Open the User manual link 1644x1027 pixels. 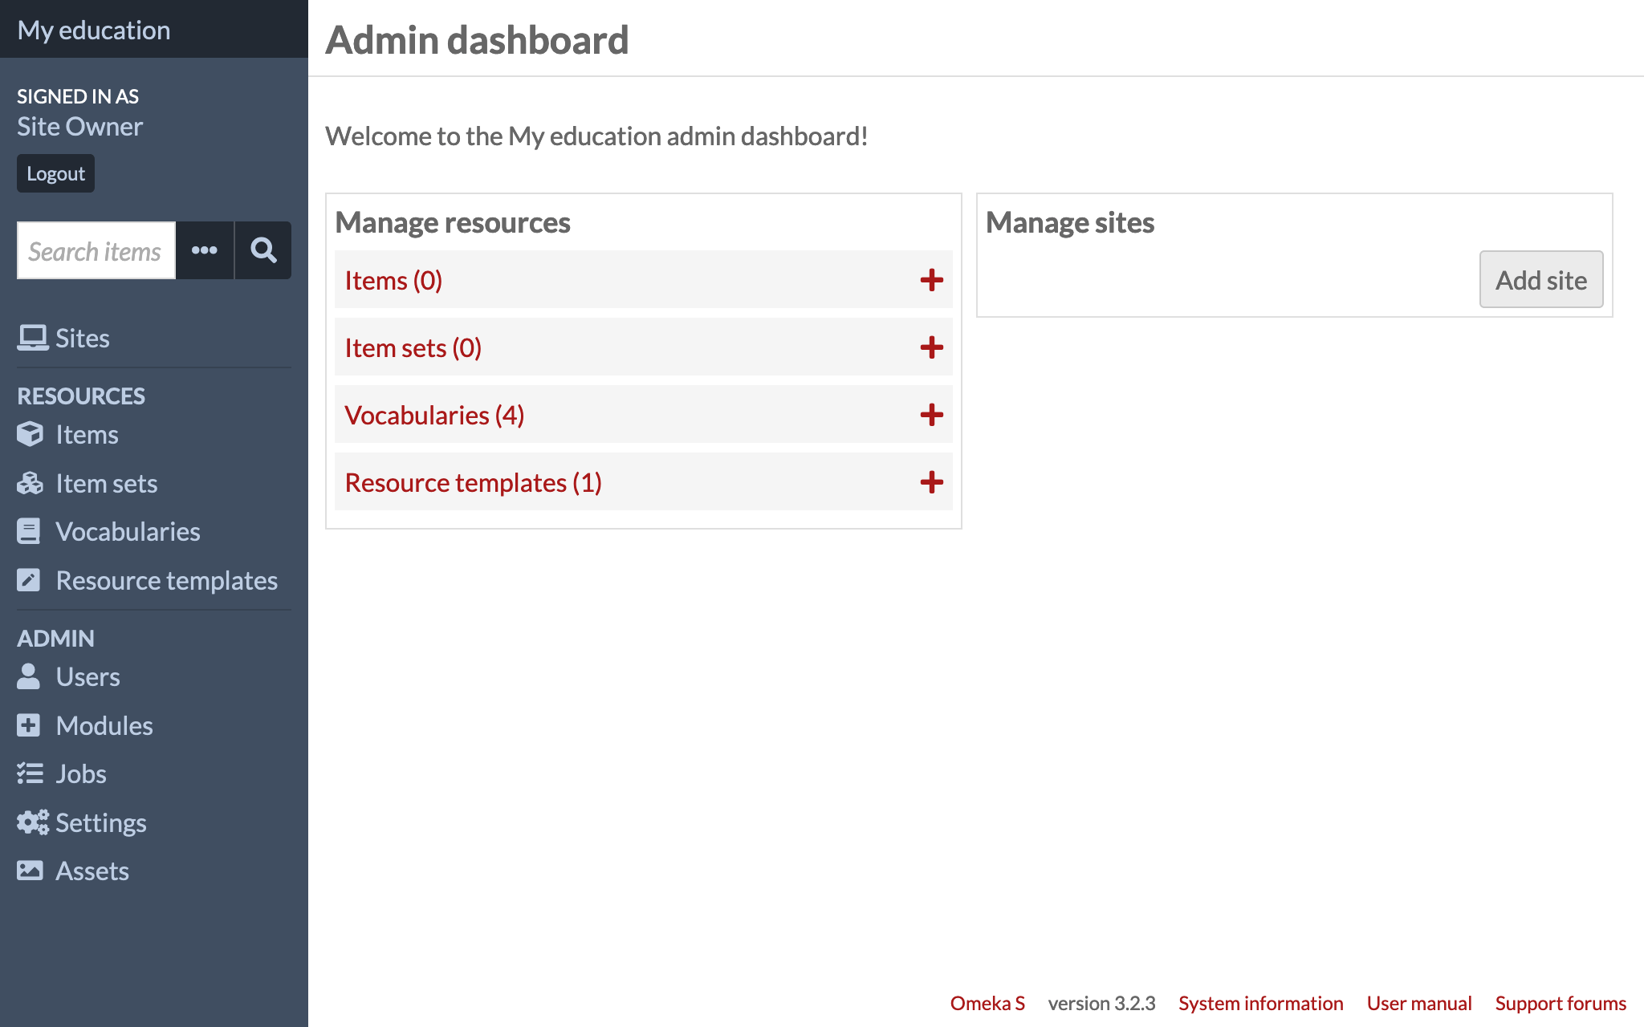coord(1418,1003)
